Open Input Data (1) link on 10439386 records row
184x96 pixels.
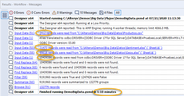(24, 58)
